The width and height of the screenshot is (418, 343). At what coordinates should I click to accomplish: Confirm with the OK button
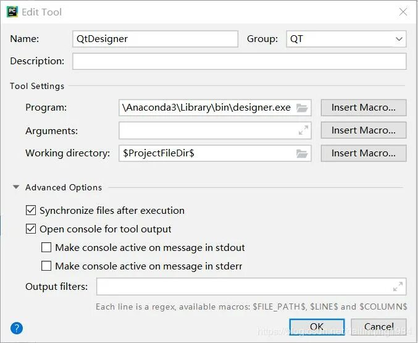click(x=317, y=327)
